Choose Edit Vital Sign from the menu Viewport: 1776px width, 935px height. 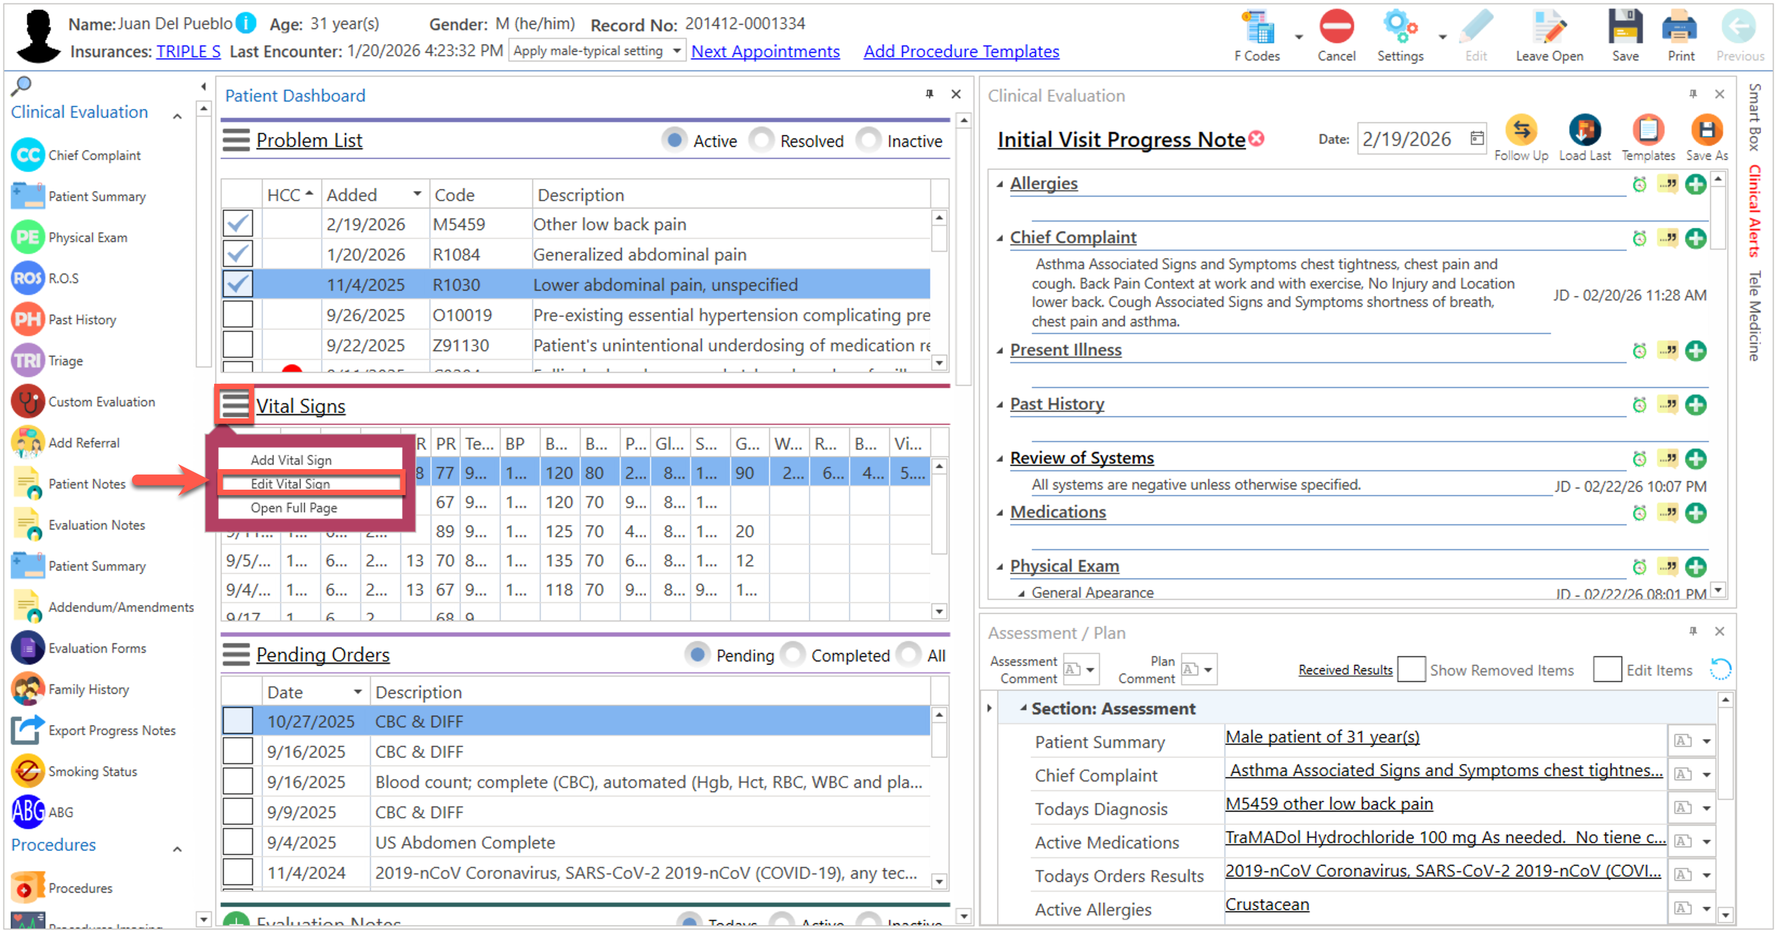coord(291,484)
